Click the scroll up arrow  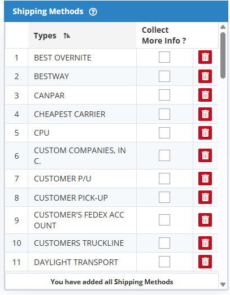point(223,27)
